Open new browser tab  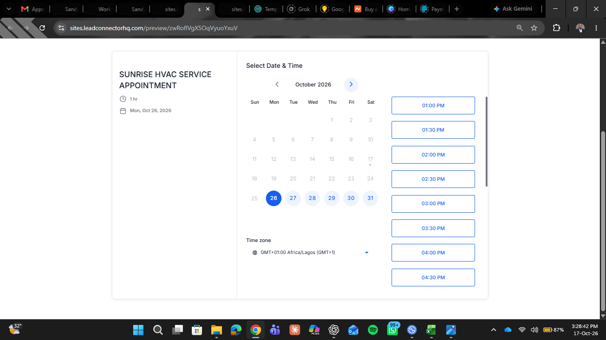point(456,9)
